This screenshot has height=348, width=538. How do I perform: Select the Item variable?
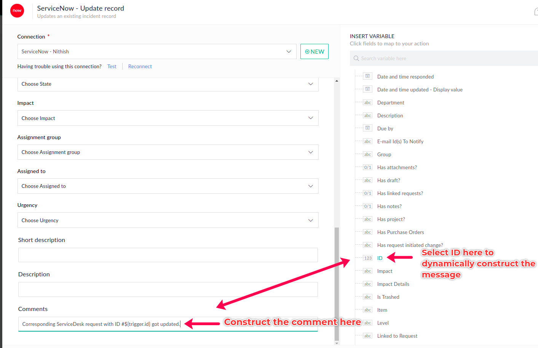click(x=382, y=310)
